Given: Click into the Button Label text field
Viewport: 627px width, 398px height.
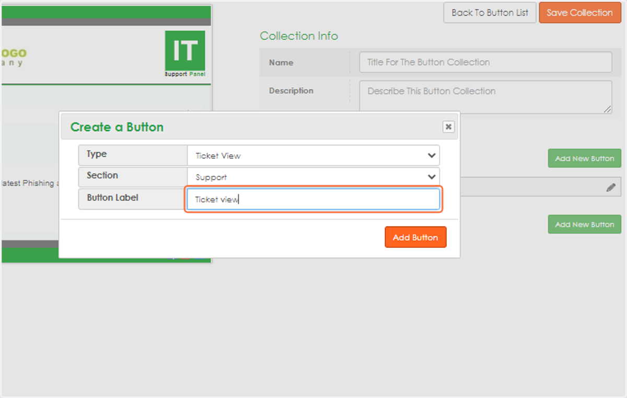Looking at the screenshot, I should click(x=313, y=199).
